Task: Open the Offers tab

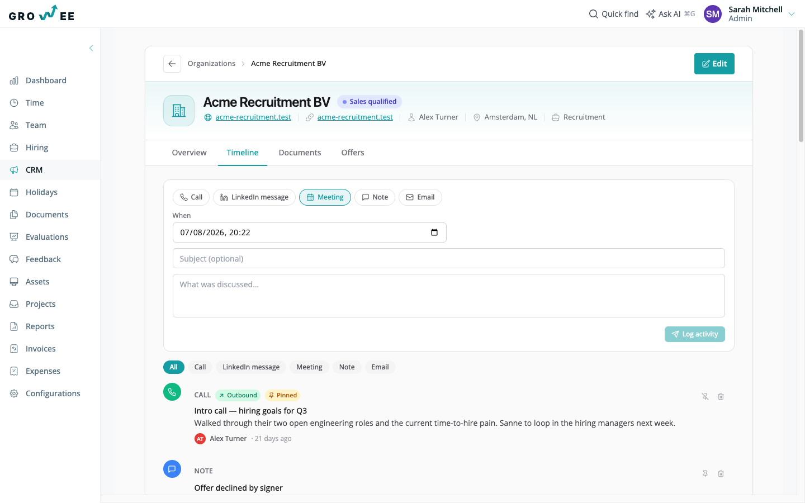Action: tap(353, 153)
